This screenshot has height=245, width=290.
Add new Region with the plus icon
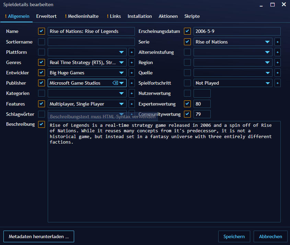coord(278,62)
